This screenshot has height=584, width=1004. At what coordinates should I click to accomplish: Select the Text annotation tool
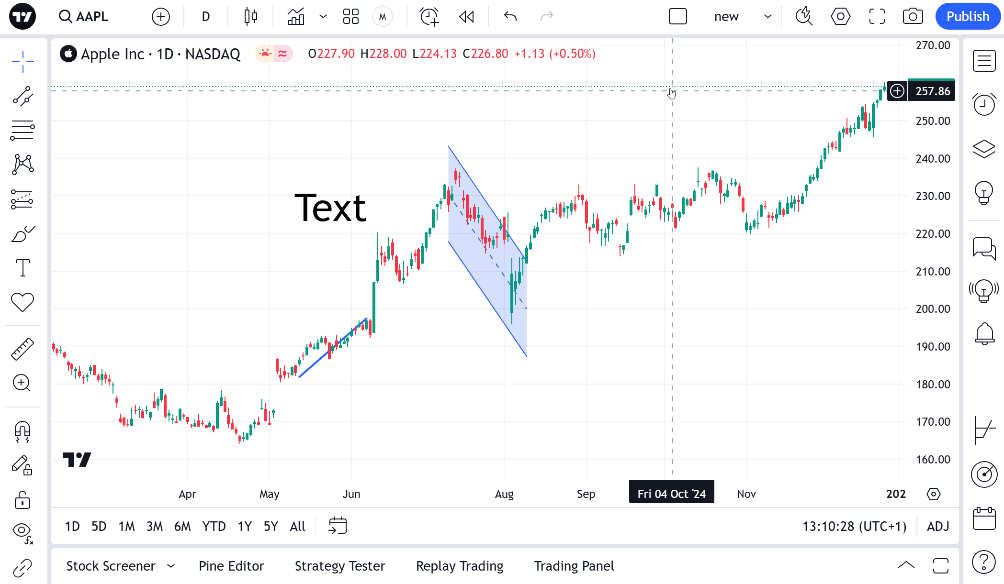coord(23,268)
